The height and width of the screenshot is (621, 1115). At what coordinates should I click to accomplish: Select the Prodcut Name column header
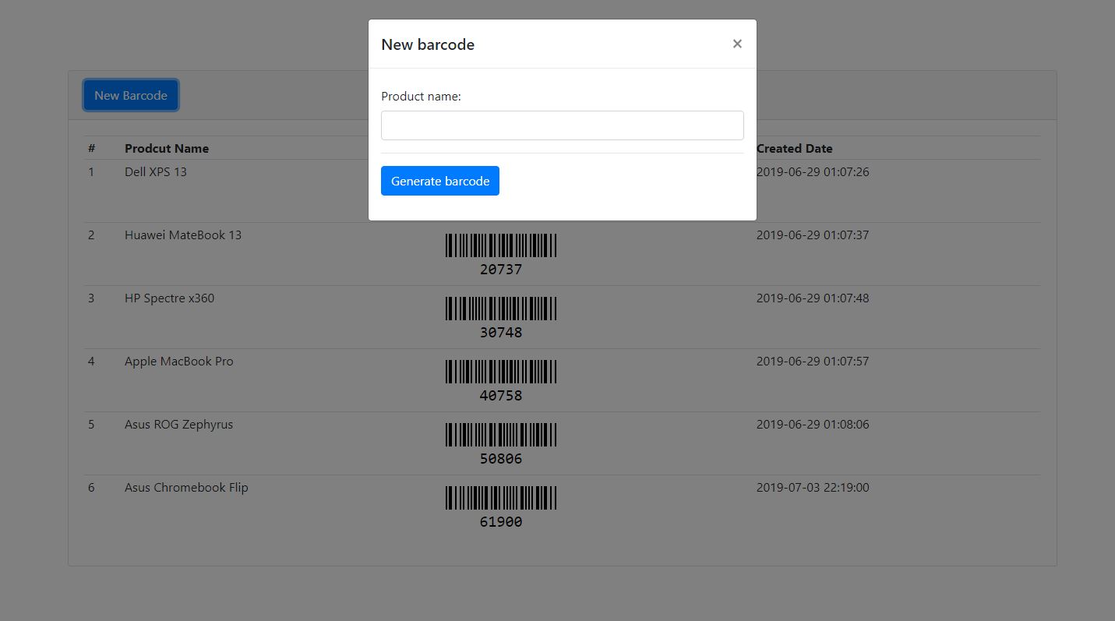[166, 148]
